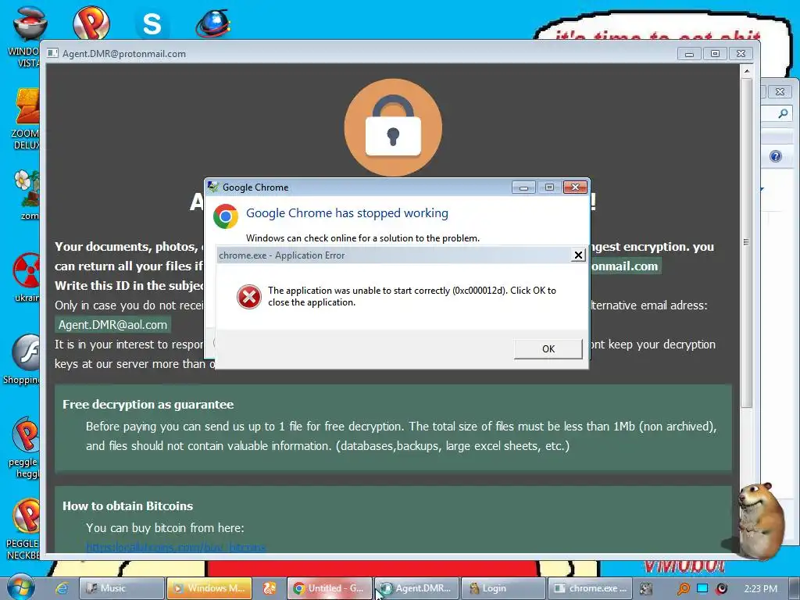Click the blue monitor system tray icon
This screenshot has height=600, width=800.
pos(702,588)
